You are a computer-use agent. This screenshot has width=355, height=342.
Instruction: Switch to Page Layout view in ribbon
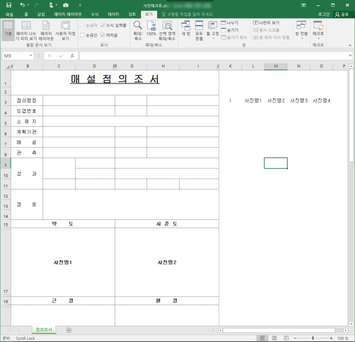pyautogui.click(x=46, y=30)
